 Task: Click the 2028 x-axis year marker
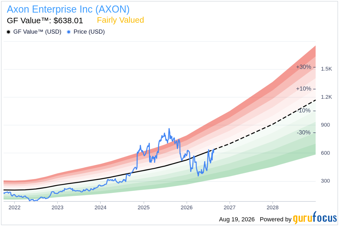point(273,207)
